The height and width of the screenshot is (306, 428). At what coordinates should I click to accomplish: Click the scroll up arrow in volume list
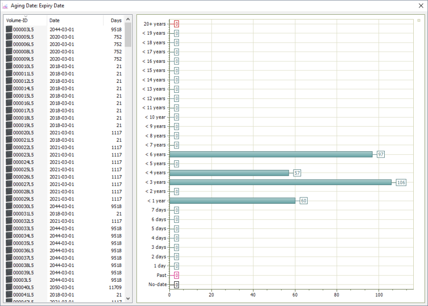[128, 19]
